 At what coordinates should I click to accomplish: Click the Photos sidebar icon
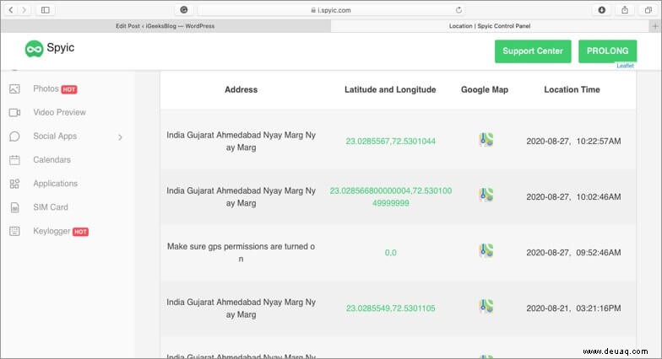(14, 89)
